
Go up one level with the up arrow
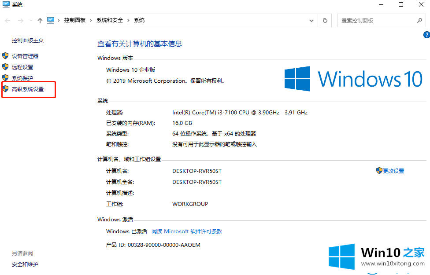tap(40, 21)
